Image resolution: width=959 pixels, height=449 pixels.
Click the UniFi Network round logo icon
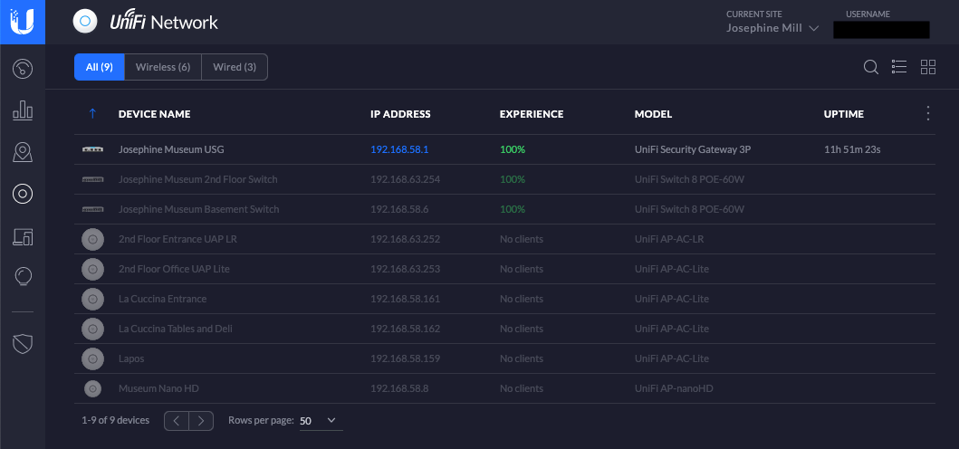(86, 22)
